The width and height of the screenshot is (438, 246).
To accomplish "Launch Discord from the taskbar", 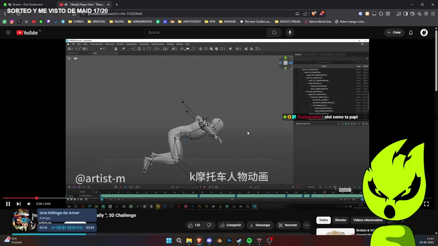I will 209,241.
